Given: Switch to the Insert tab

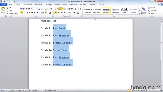Looking at the screenshot, I should (x=18, y=5).
